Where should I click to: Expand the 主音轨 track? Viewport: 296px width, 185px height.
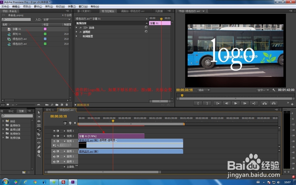(x=65, y=167)
